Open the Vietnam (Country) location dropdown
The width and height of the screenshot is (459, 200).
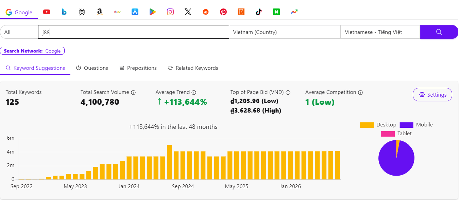[285, 32]
